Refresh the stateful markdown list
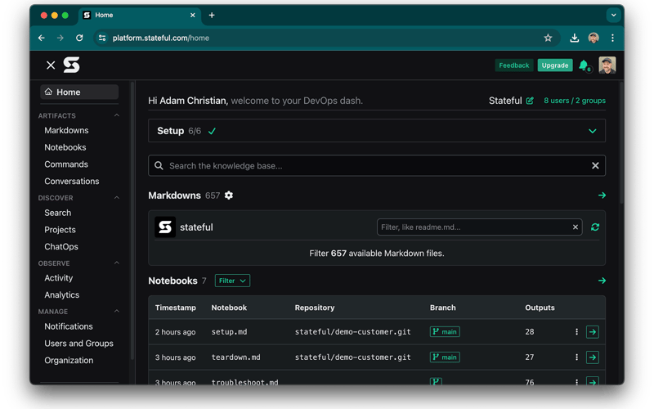 [595, 227]
